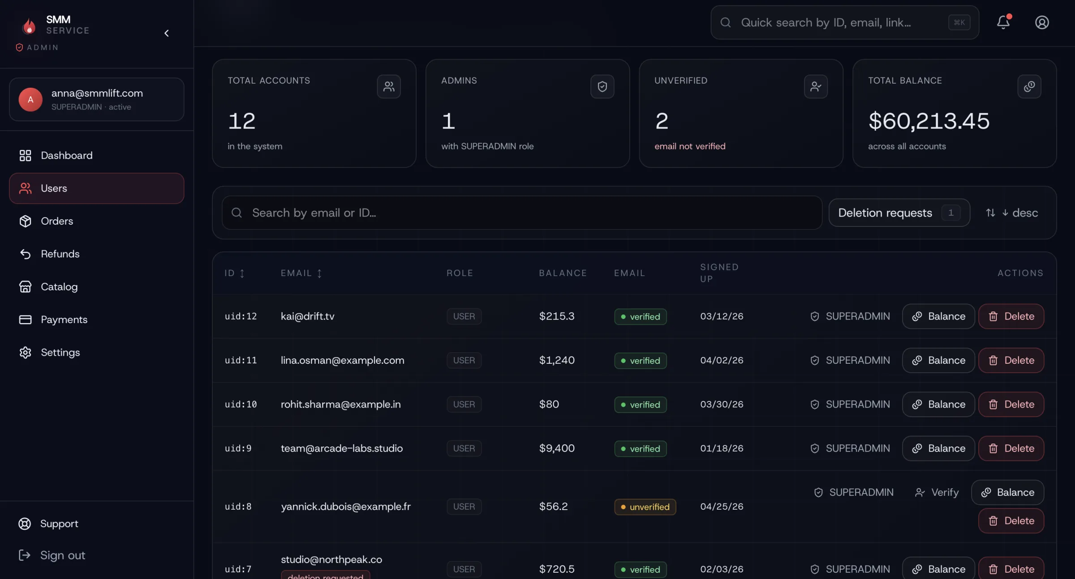Toggle the Deletion requests filter
The image size is (1075, 579).
tap(899, 213)
